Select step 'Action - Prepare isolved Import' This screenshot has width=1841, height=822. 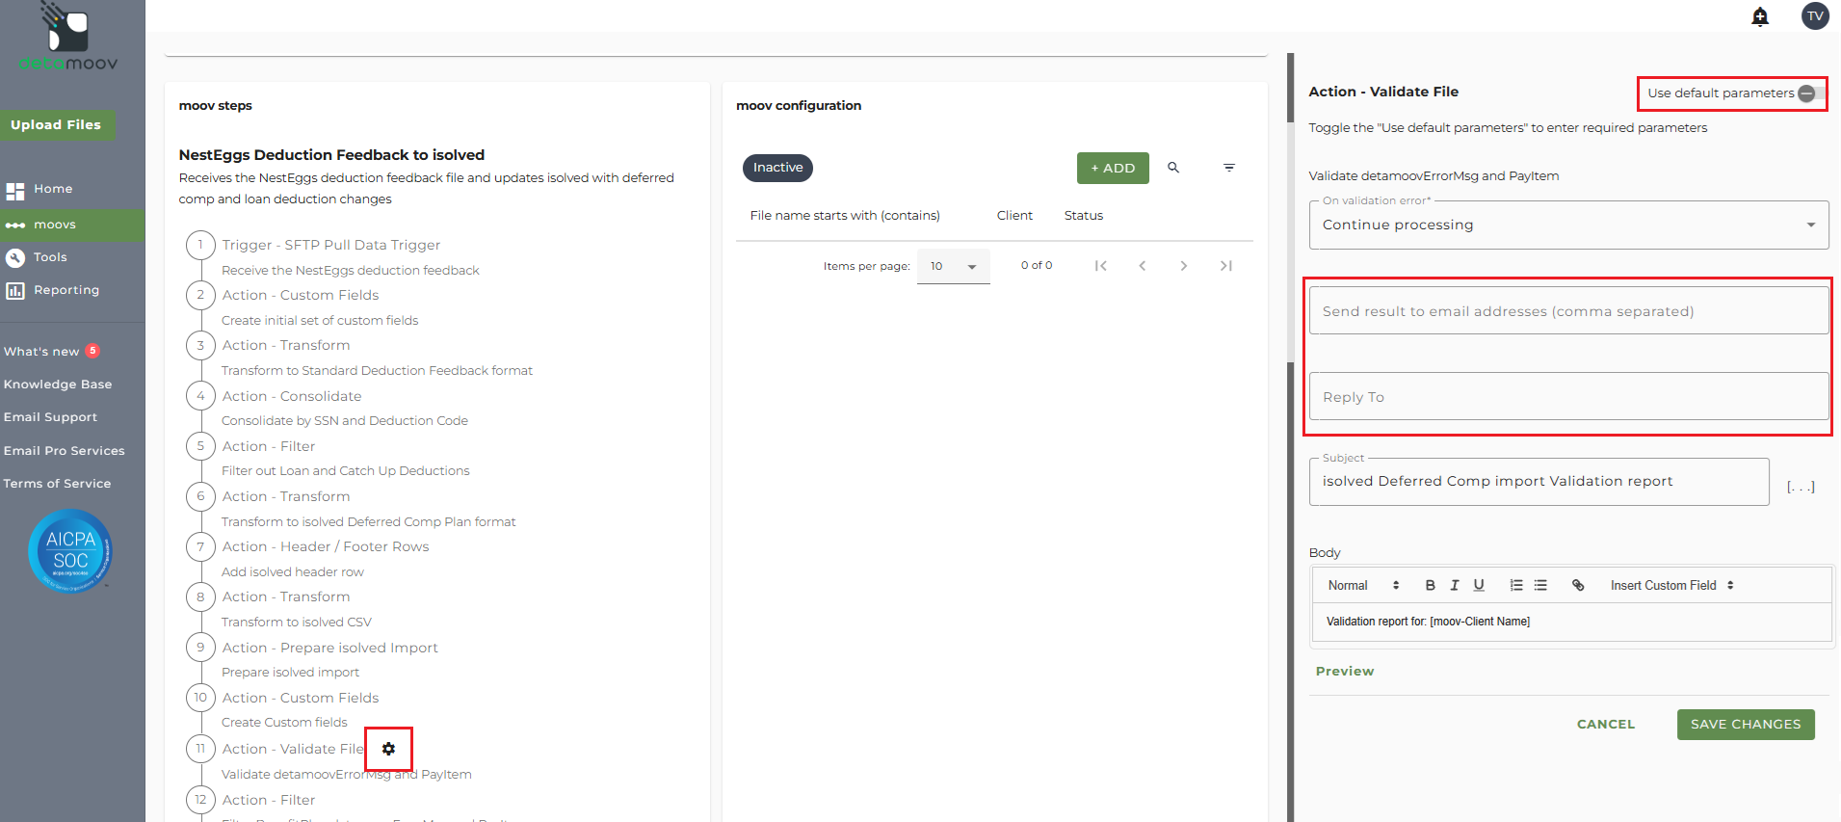click(x=329, y=648)
